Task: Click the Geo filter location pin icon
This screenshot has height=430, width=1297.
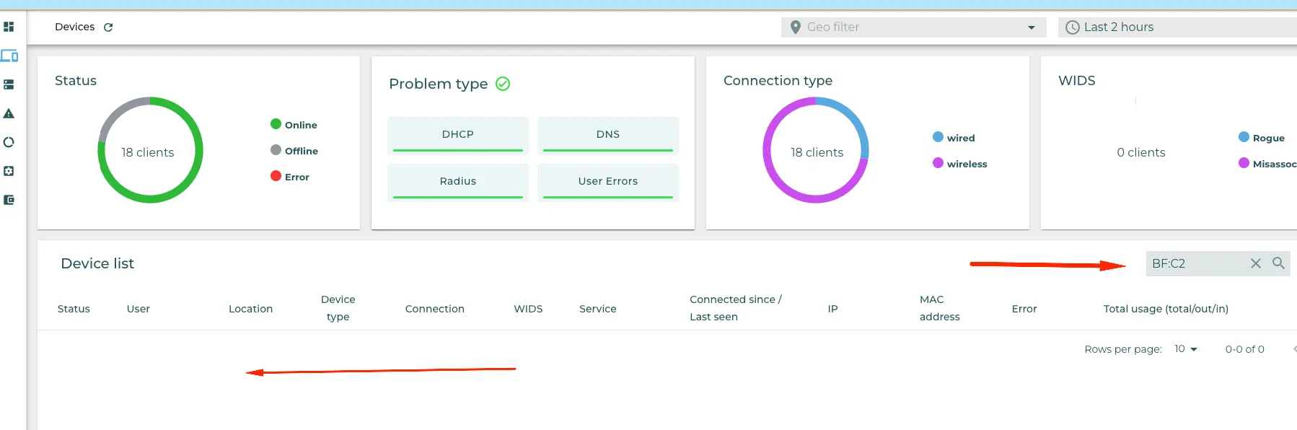Action: click(x=795, y=27)
